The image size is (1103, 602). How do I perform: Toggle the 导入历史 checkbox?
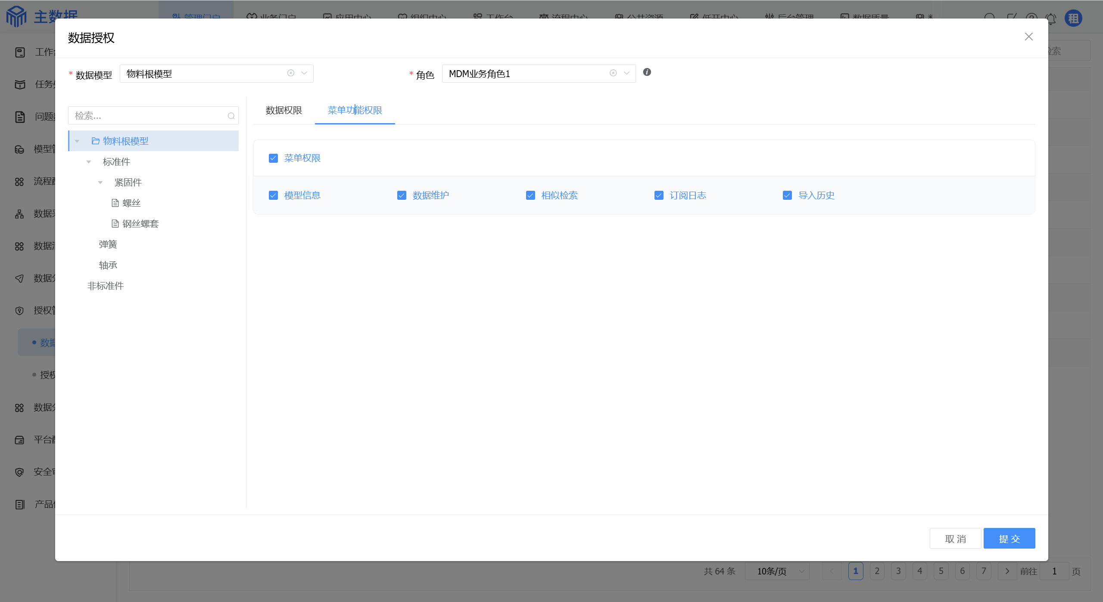tap(787, 195)
